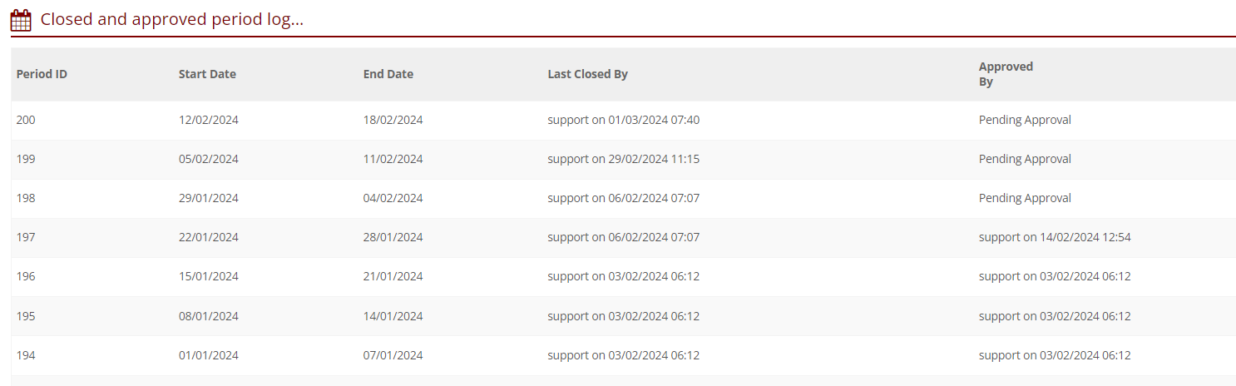Viewport: 1236px width, 386px height.
Task: Click end date 07/01/2024
Action: pos(393,355)
